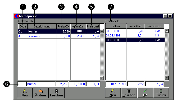Confirm with the green checkmark OK button
This screenshot has width=177, height=103.
click(x=145, y=93)
